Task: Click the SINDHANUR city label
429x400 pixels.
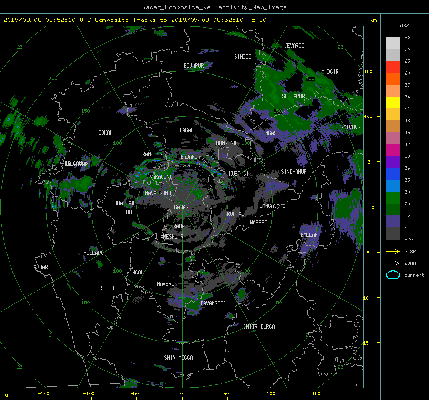Action: pos(294,172)
